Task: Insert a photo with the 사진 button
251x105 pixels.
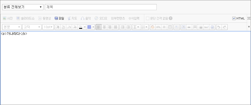Action: point(8,18)
